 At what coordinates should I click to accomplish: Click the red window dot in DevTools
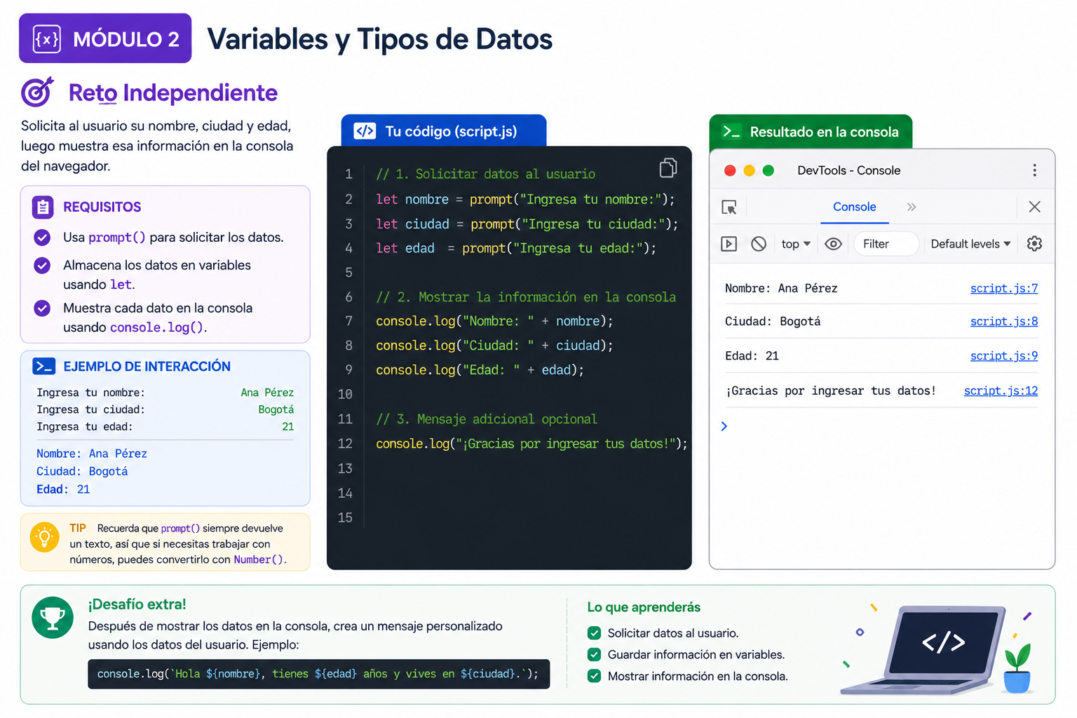(730, 170)
